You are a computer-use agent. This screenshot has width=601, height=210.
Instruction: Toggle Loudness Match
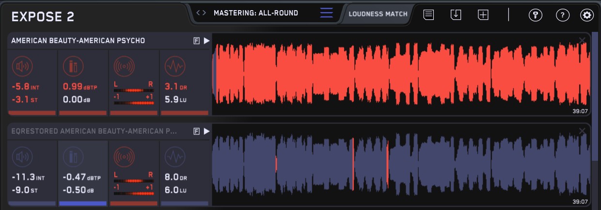tap(378, 14)
